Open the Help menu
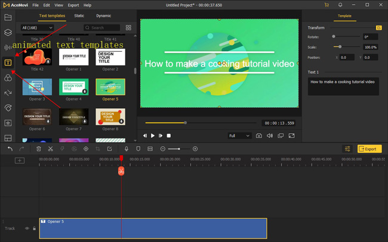388x242 pixels. coord(87,5)
